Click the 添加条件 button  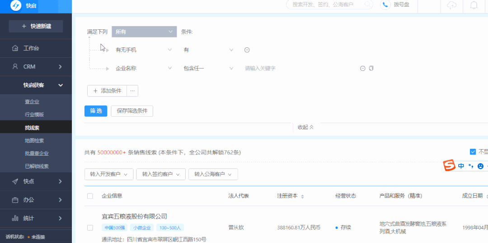(107, 91)
